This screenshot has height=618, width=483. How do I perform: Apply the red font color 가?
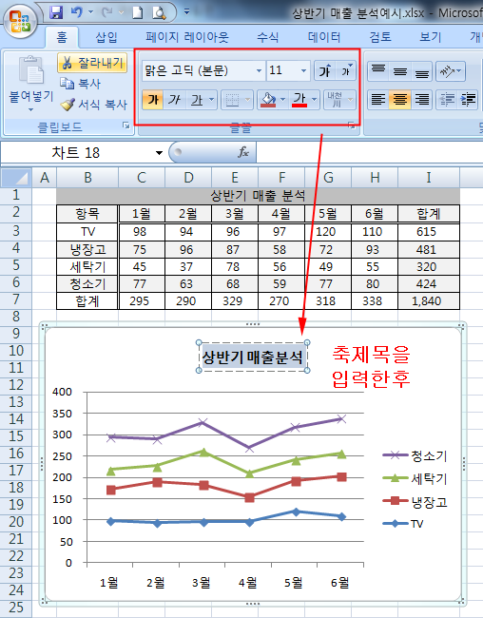pyautogui.click(x=299, y=100)
